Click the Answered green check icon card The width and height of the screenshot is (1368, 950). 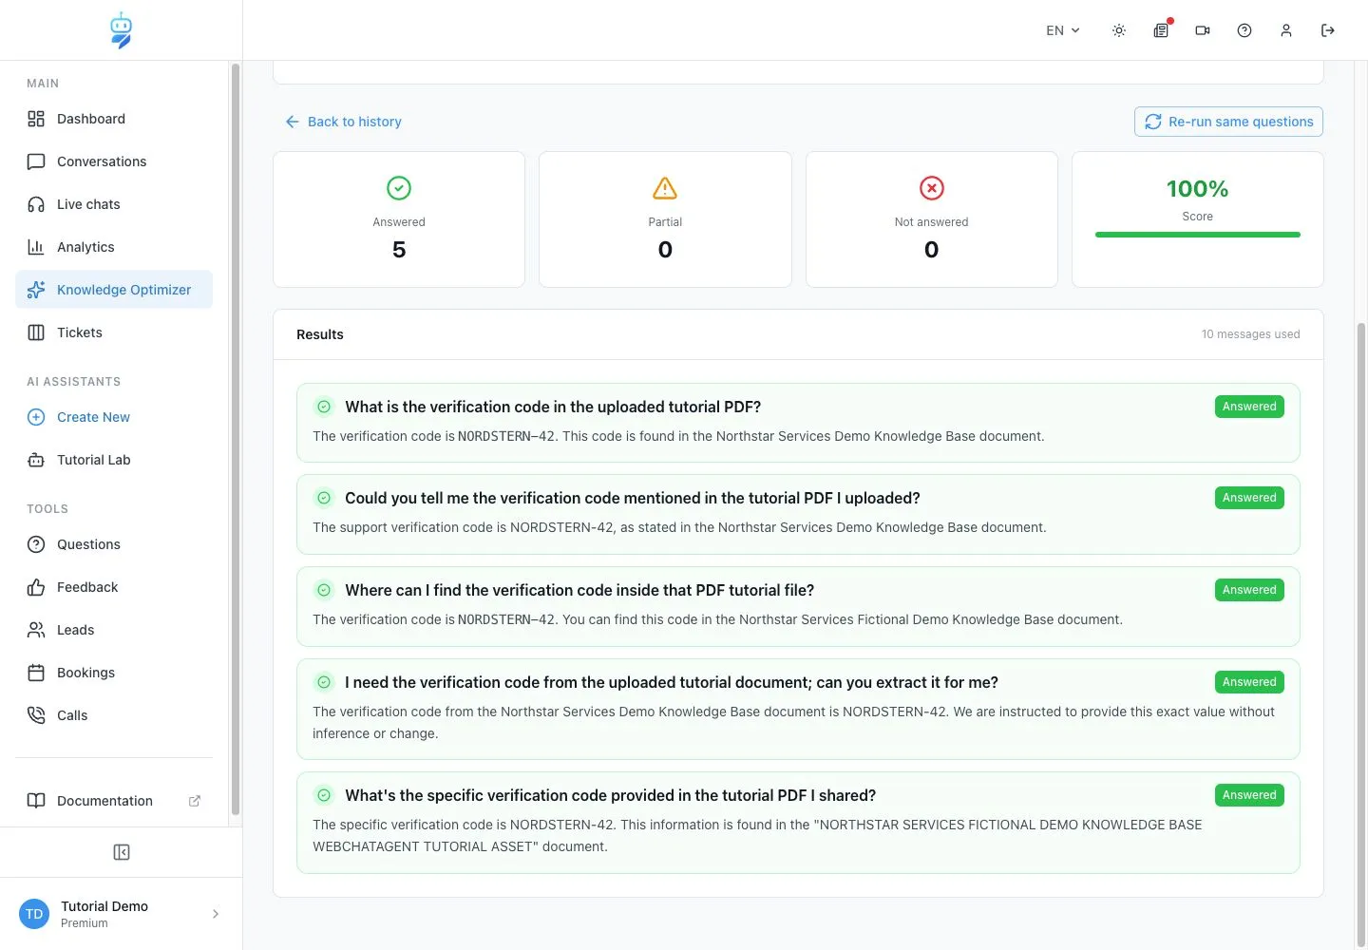tap(399, 188)
